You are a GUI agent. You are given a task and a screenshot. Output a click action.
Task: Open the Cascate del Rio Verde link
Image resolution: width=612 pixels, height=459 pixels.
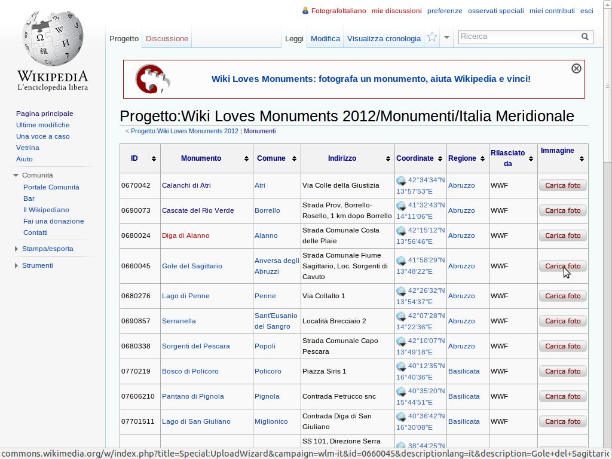click(198, 210)
